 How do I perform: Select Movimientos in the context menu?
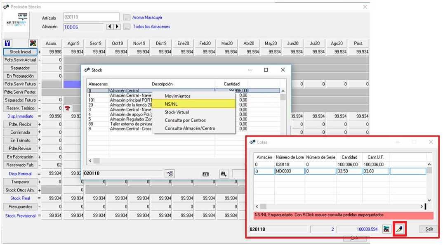[177, 96]
